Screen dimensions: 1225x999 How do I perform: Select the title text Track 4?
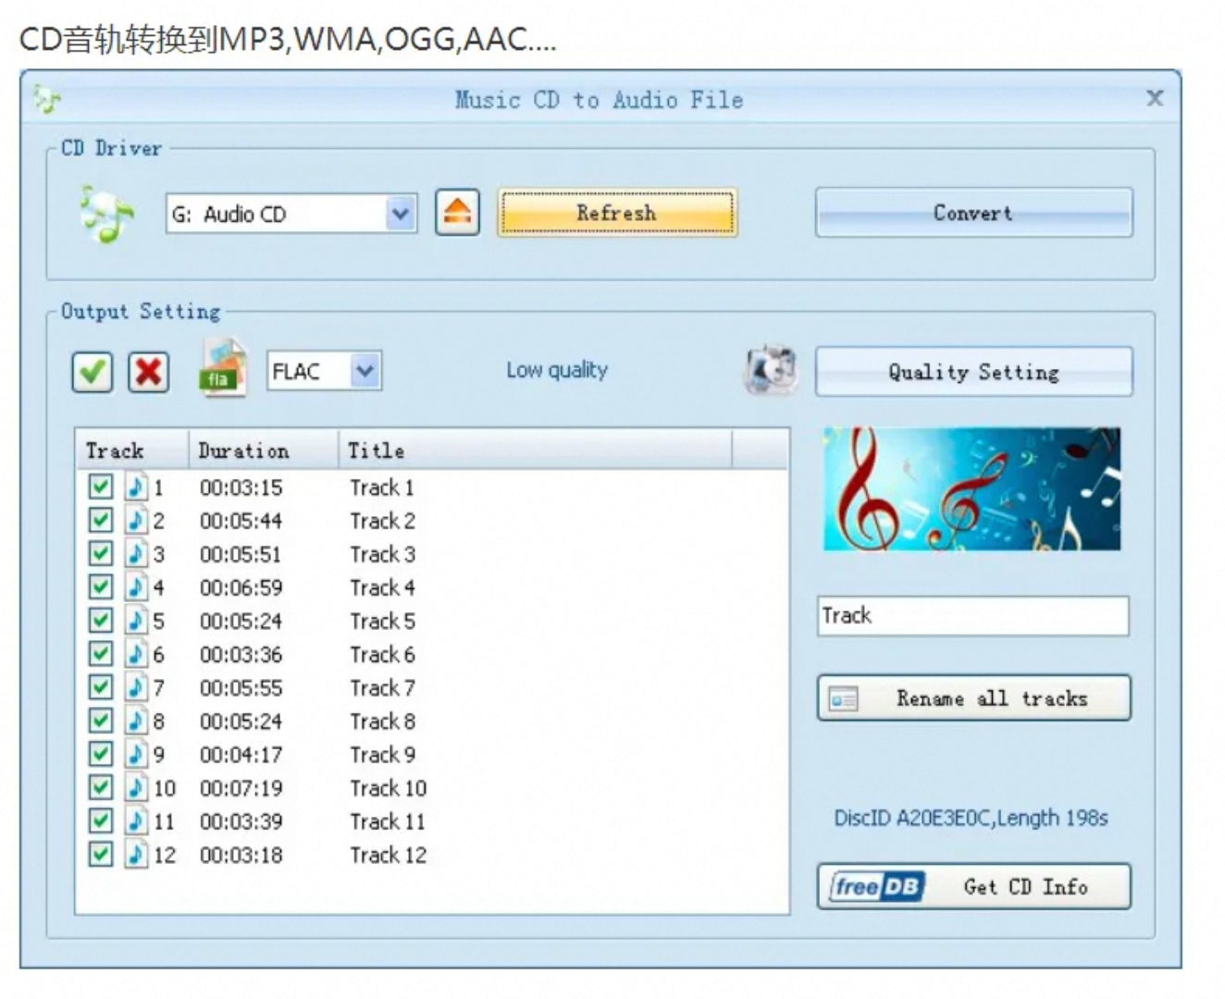[x=382, y=587]
